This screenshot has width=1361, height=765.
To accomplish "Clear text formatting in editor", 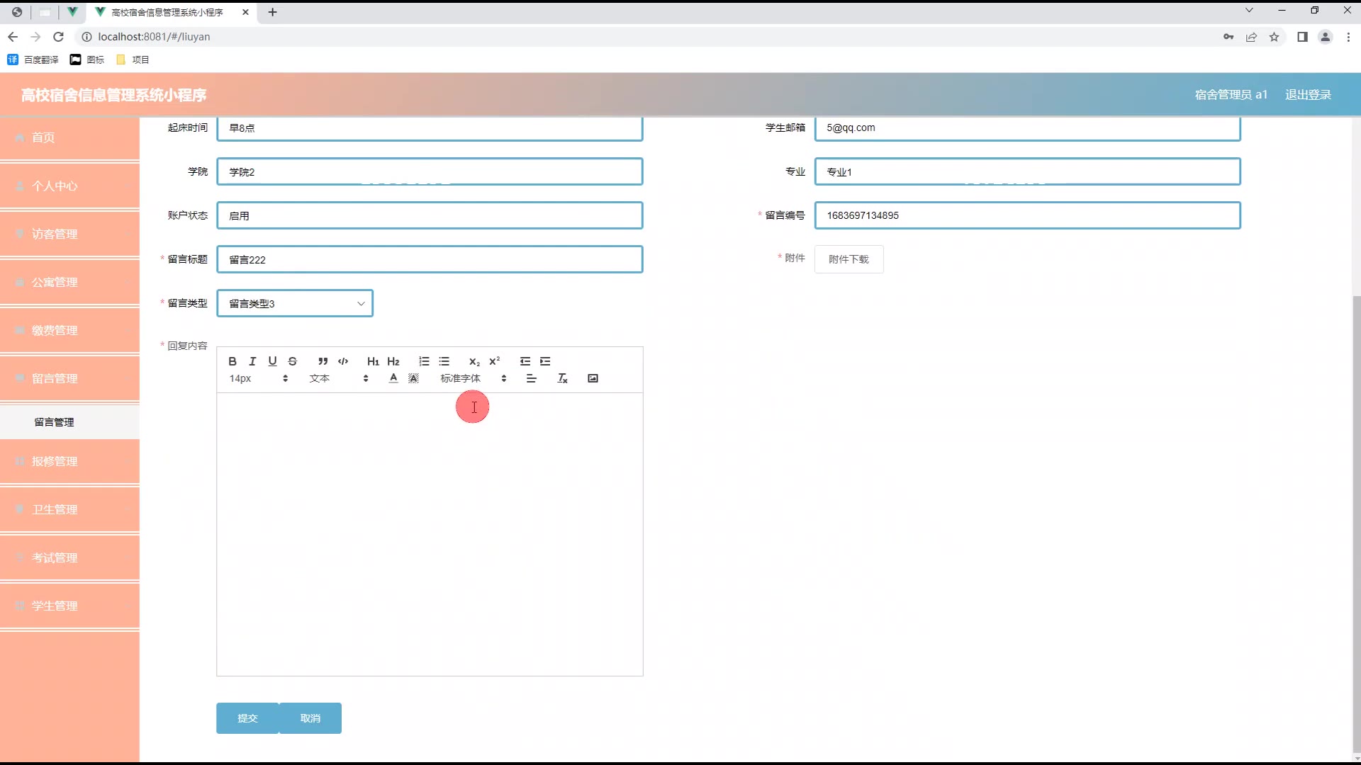I will pyautogui.click(x=562, y=378).
